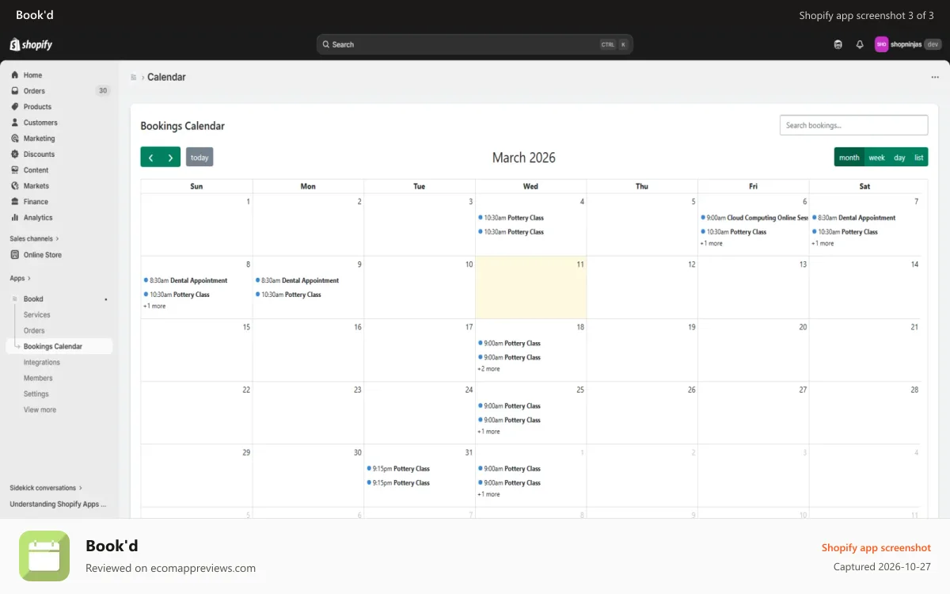Image resolution: width=950 pixels, height=594 pixels.
Task: Show +1 more on March 8
Action: tap(155, 306)
